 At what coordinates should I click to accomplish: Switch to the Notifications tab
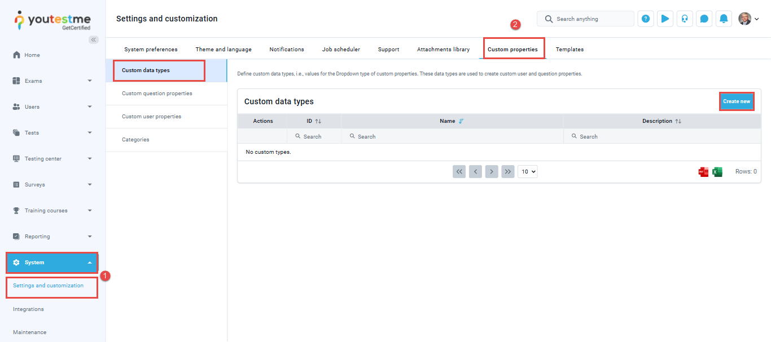pyautogui.click(x=287, y=50)
